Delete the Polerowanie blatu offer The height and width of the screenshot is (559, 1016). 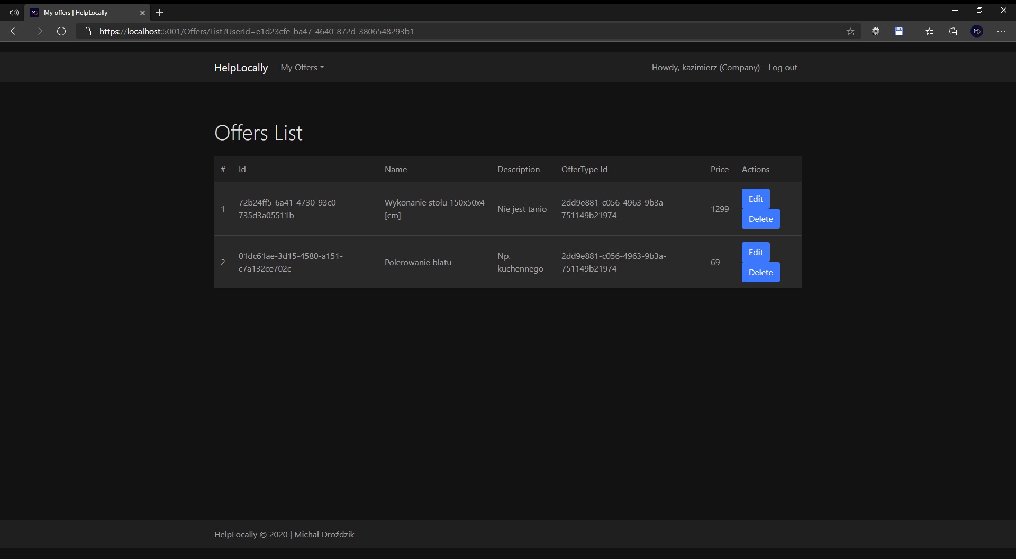[x=760, y=272]
